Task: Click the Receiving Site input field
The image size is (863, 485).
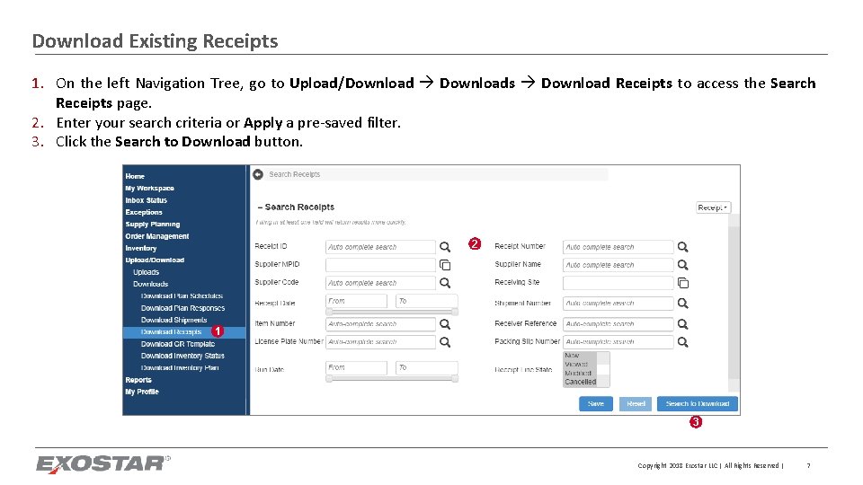Action: [x=618, y=283]
